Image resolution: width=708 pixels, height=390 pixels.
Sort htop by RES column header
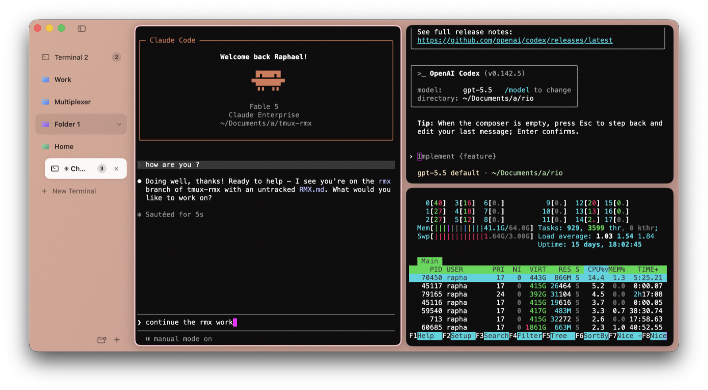[x=565, y=269]
